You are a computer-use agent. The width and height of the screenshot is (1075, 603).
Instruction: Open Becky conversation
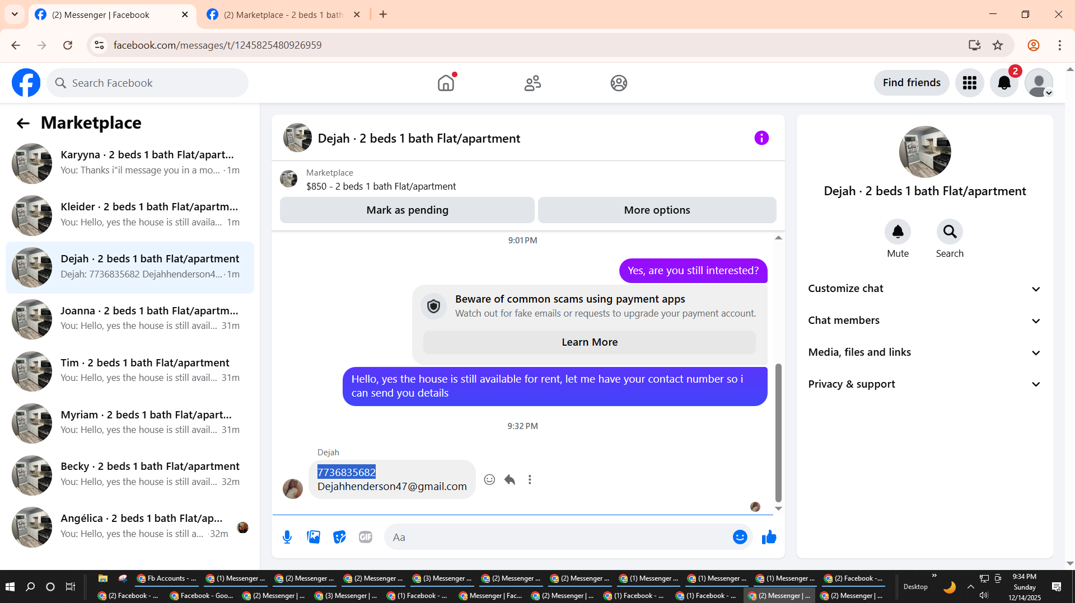point(130,475)
